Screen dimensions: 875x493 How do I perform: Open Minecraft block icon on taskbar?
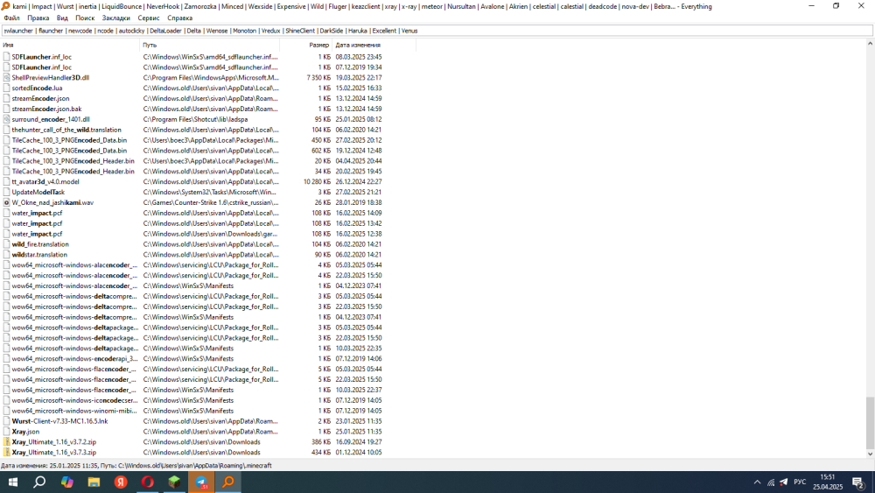tap(174, 482)
